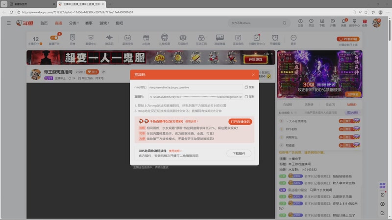
Task: Click the 直播码 stream key field
Action: coord(195,96)
